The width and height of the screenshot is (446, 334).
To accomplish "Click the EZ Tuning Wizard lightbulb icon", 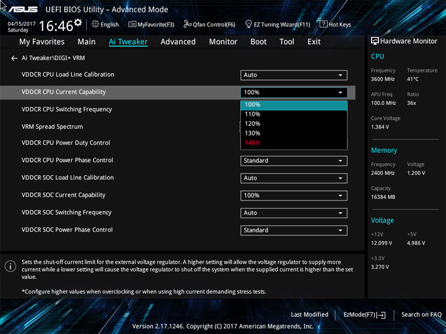I will (x=248, y=24).
